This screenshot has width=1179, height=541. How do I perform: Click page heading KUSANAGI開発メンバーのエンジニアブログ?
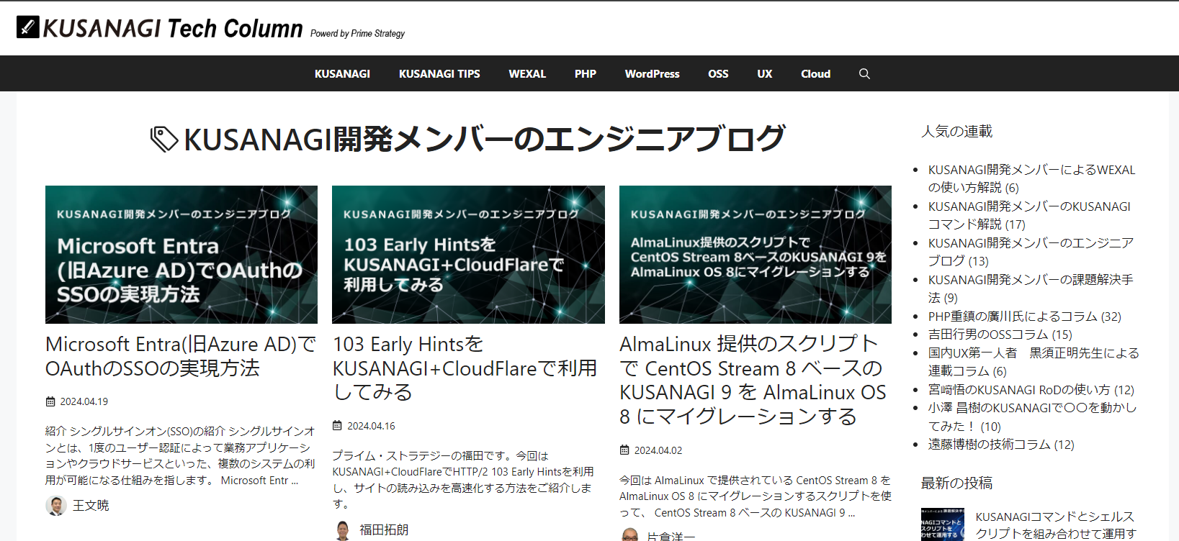484,139
